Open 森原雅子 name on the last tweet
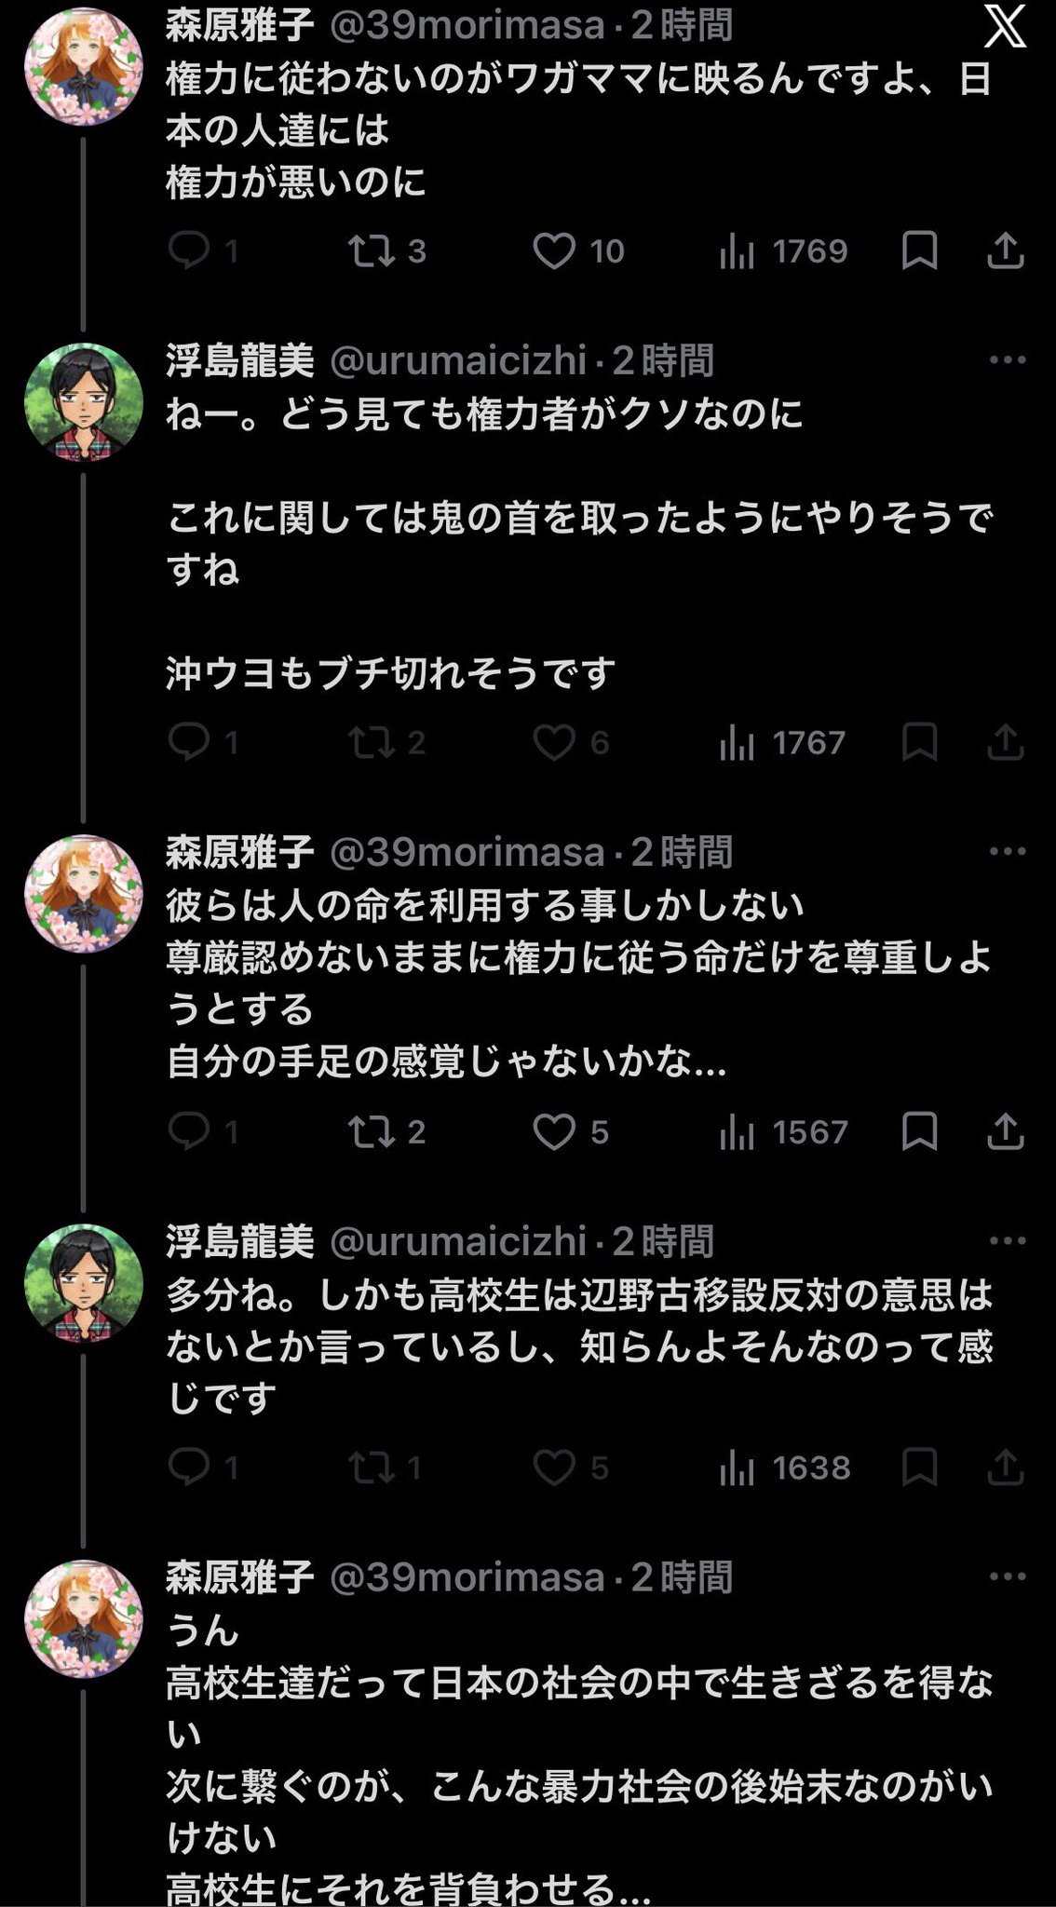The height and width of the screenshot is (1907, 1056). pyautogui.click(x=240, y=1576)
